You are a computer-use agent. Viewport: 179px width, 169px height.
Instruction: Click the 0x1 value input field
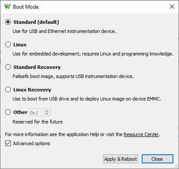[36, 112]
